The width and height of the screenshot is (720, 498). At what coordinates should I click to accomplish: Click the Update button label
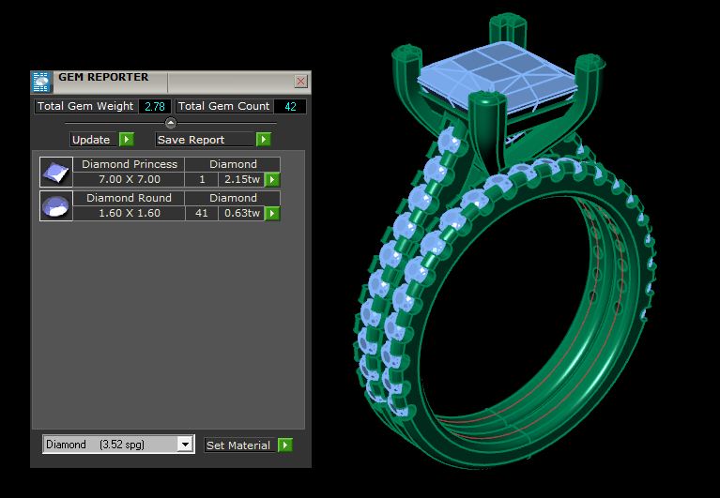pos(92,140)
